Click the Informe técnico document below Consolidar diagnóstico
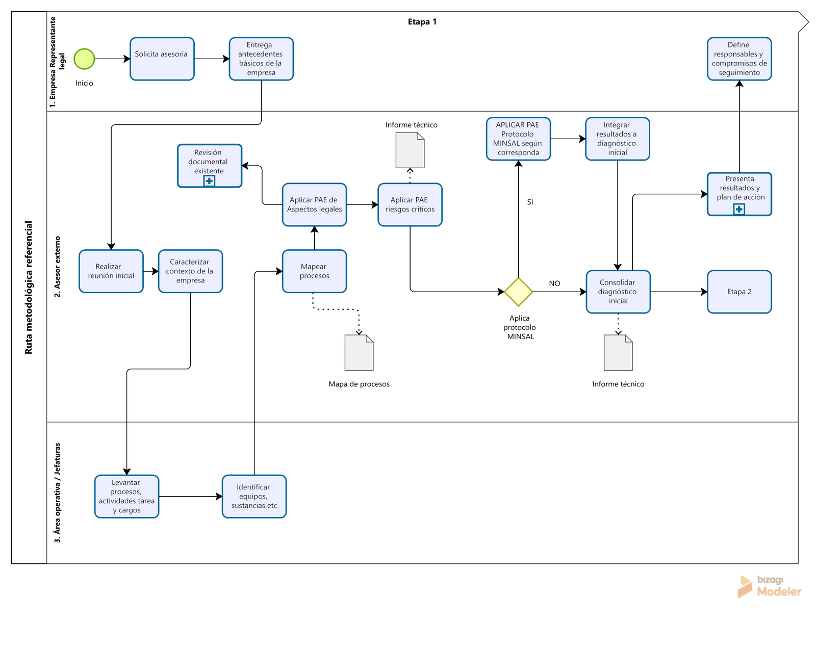The height and width of the screenshot is (648, 816). [618, 352]
